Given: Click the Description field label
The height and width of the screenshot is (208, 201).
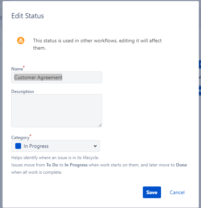Looking at the screenshot, I should 23,92.
